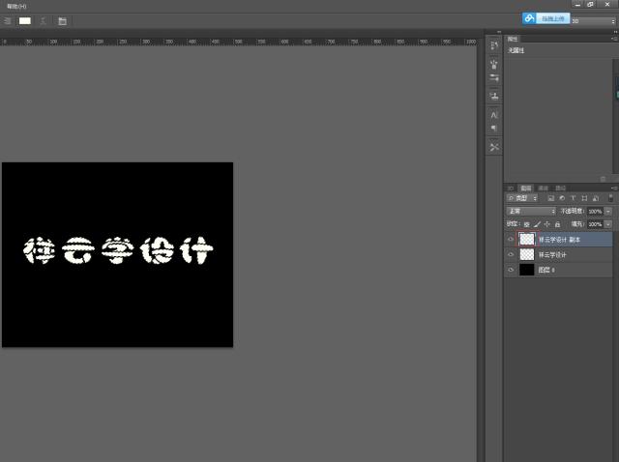Switch to the Paths tab

[560, 188]
